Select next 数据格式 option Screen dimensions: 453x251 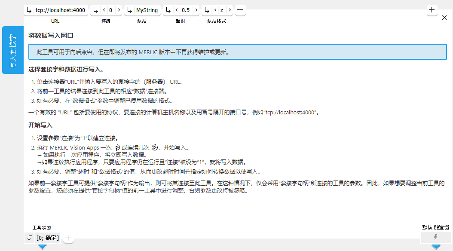(230, 10)
